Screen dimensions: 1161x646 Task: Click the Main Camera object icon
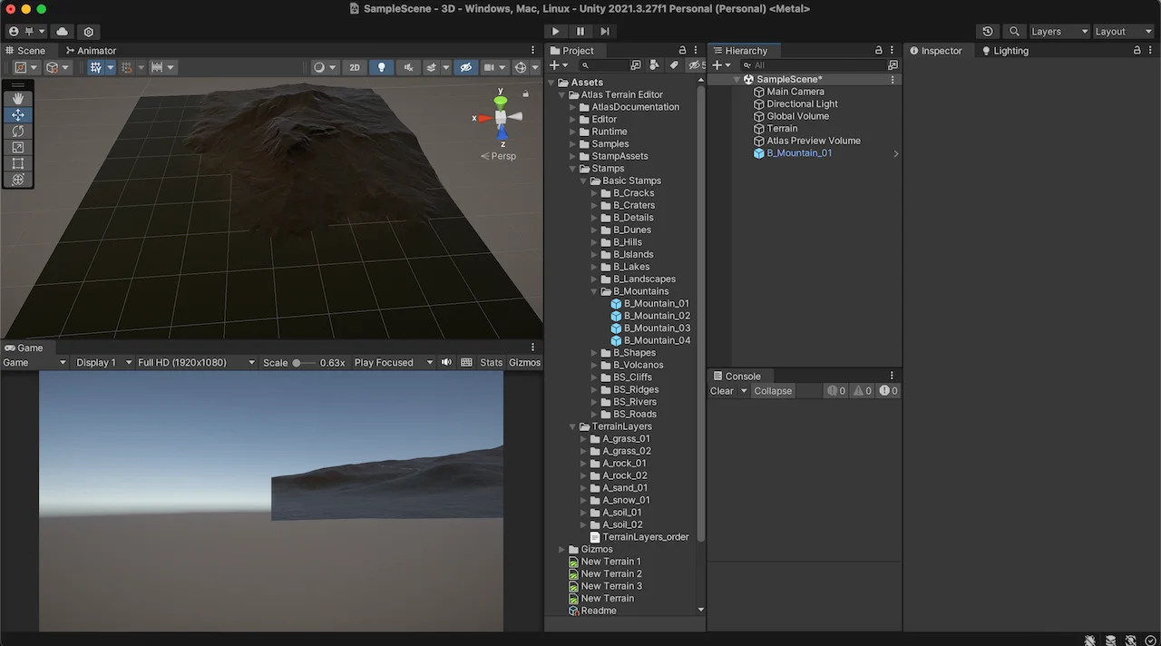[x=759, y=92]
